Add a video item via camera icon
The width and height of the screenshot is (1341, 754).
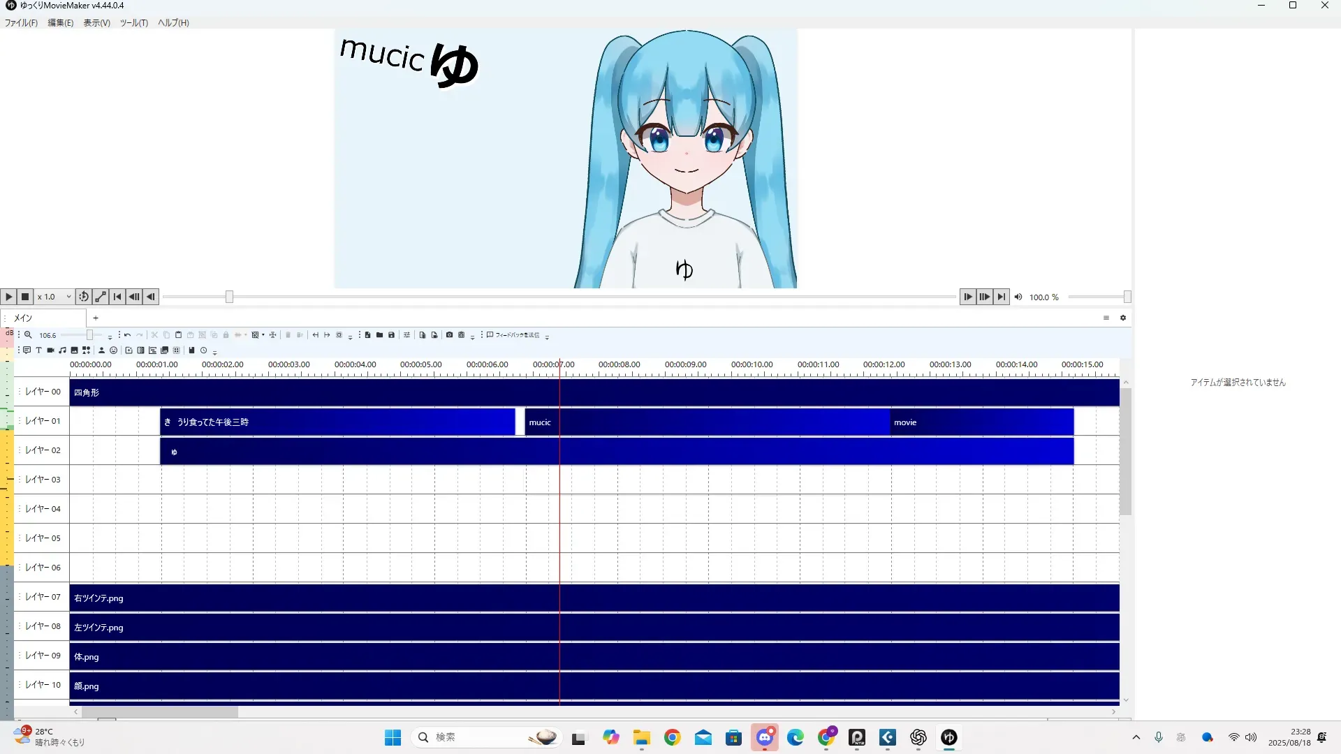coord(50,350)
